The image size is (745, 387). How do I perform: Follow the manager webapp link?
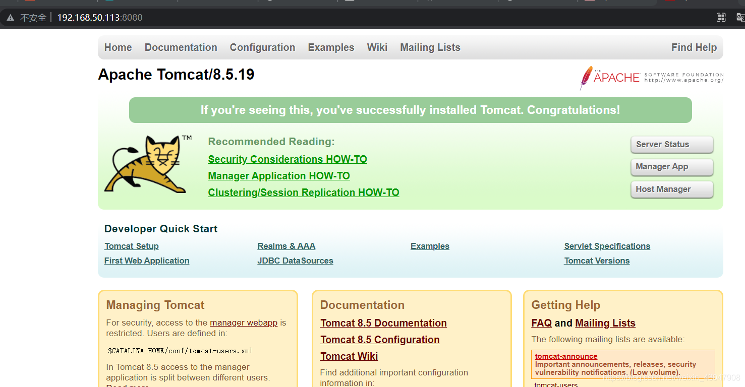click(244, 322)
